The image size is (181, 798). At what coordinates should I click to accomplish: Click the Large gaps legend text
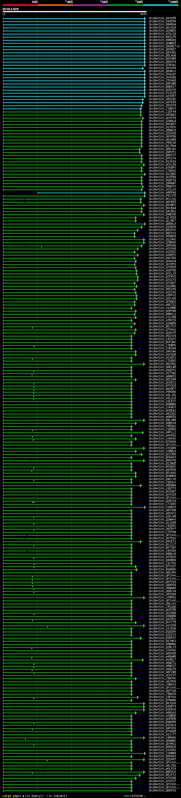pyautogui.click(x=12, y=795)
